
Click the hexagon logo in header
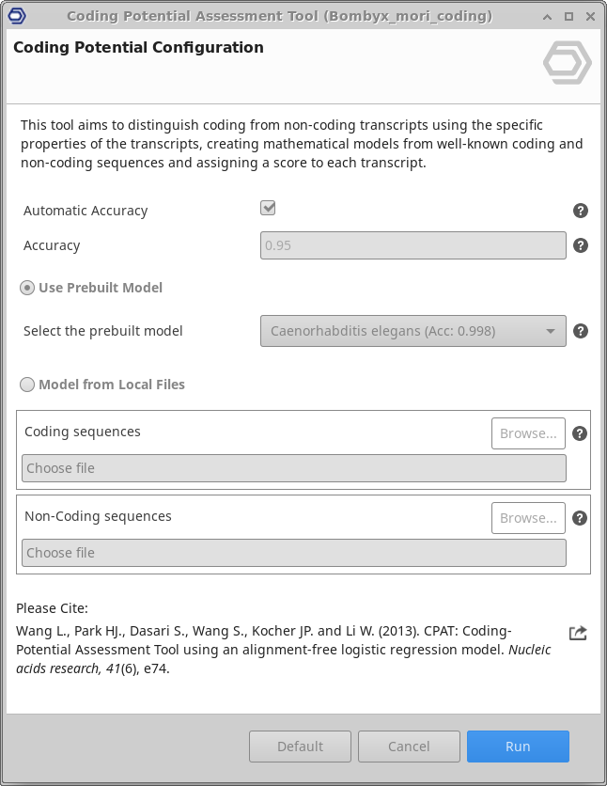[568, 64]
